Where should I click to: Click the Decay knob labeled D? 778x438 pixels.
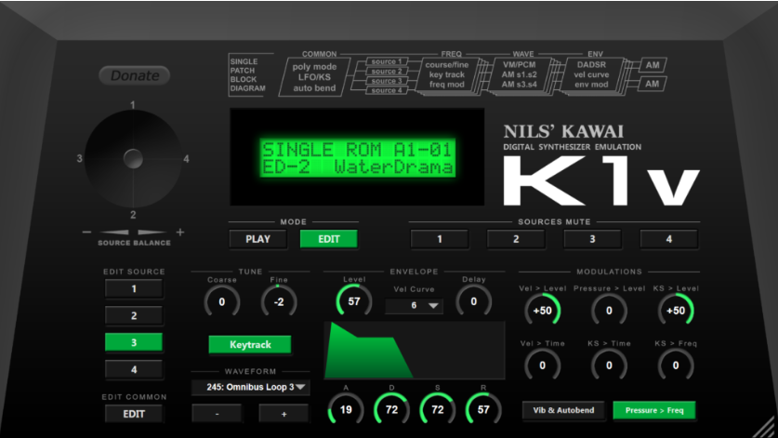tap(391, 410)
